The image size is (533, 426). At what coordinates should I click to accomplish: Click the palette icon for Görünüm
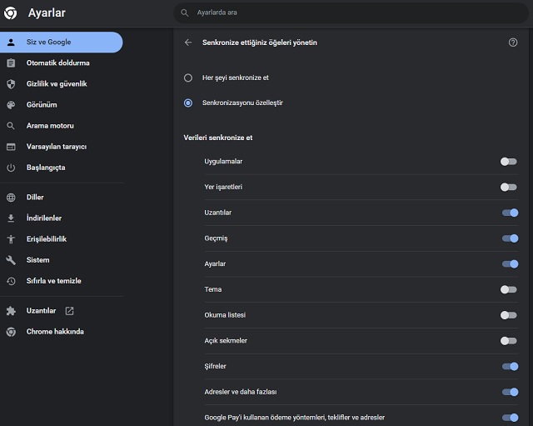pos(11,105)
